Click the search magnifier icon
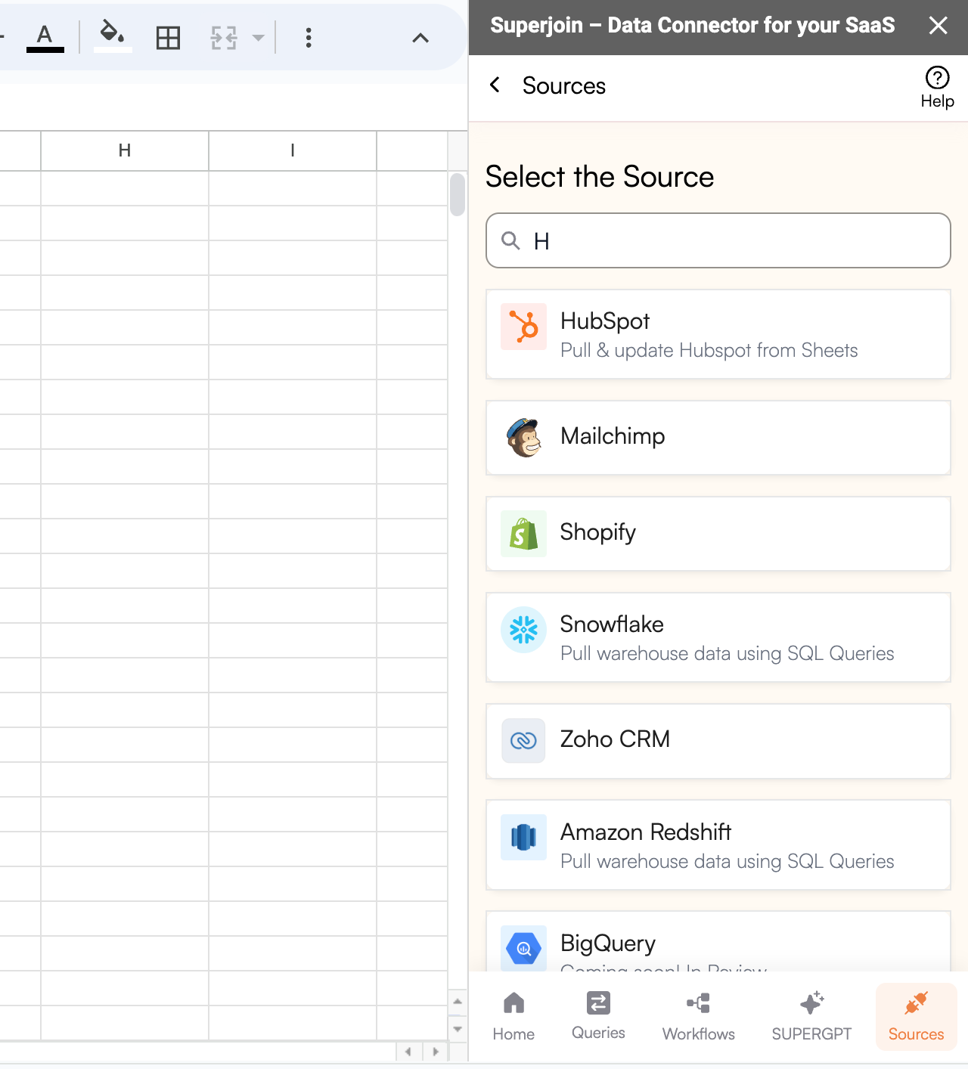Screen dimensions: 968x1069 pyautogui.click(x=511, y=240)
